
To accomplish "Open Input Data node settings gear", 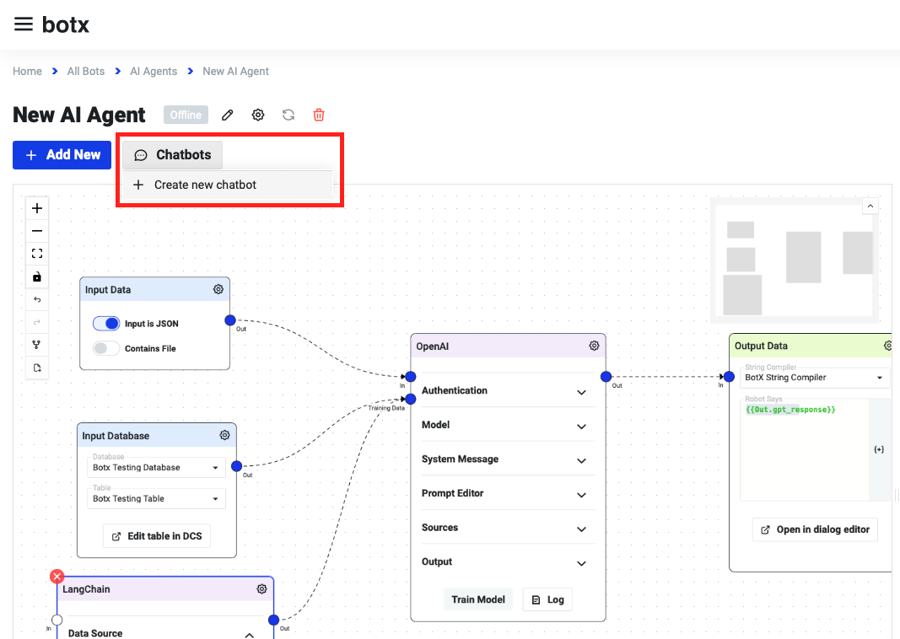I will [218, 289].
